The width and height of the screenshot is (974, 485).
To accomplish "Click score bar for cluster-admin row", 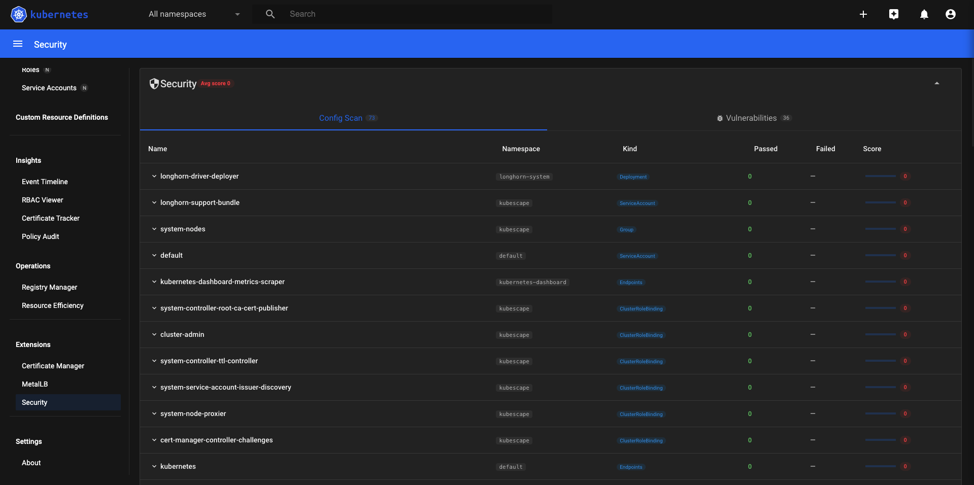I will coord(881,334).
